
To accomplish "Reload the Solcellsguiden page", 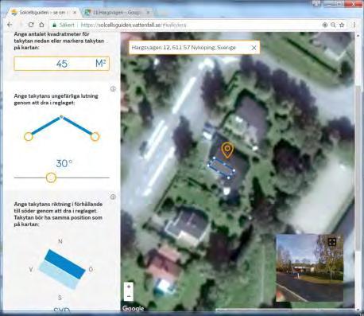I will 31,25.
